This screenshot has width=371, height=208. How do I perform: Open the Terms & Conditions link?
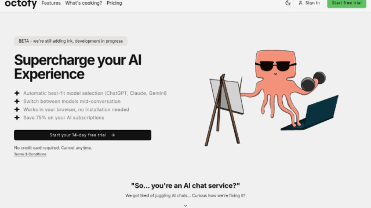pos(30,154)
